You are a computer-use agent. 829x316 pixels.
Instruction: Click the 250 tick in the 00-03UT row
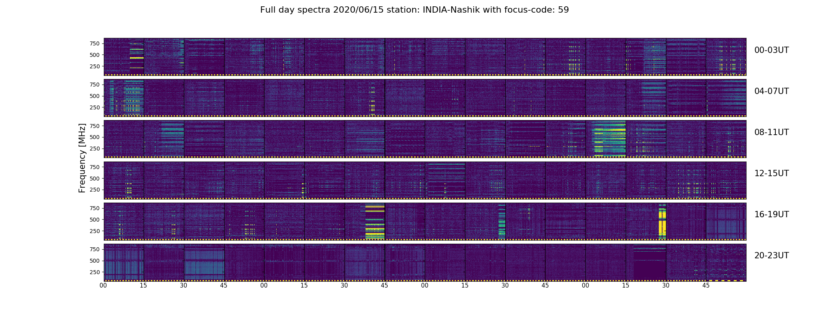click(x=94, y=66)
